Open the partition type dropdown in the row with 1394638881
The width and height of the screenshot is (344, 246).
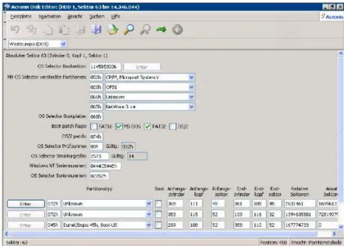[149, 214]
